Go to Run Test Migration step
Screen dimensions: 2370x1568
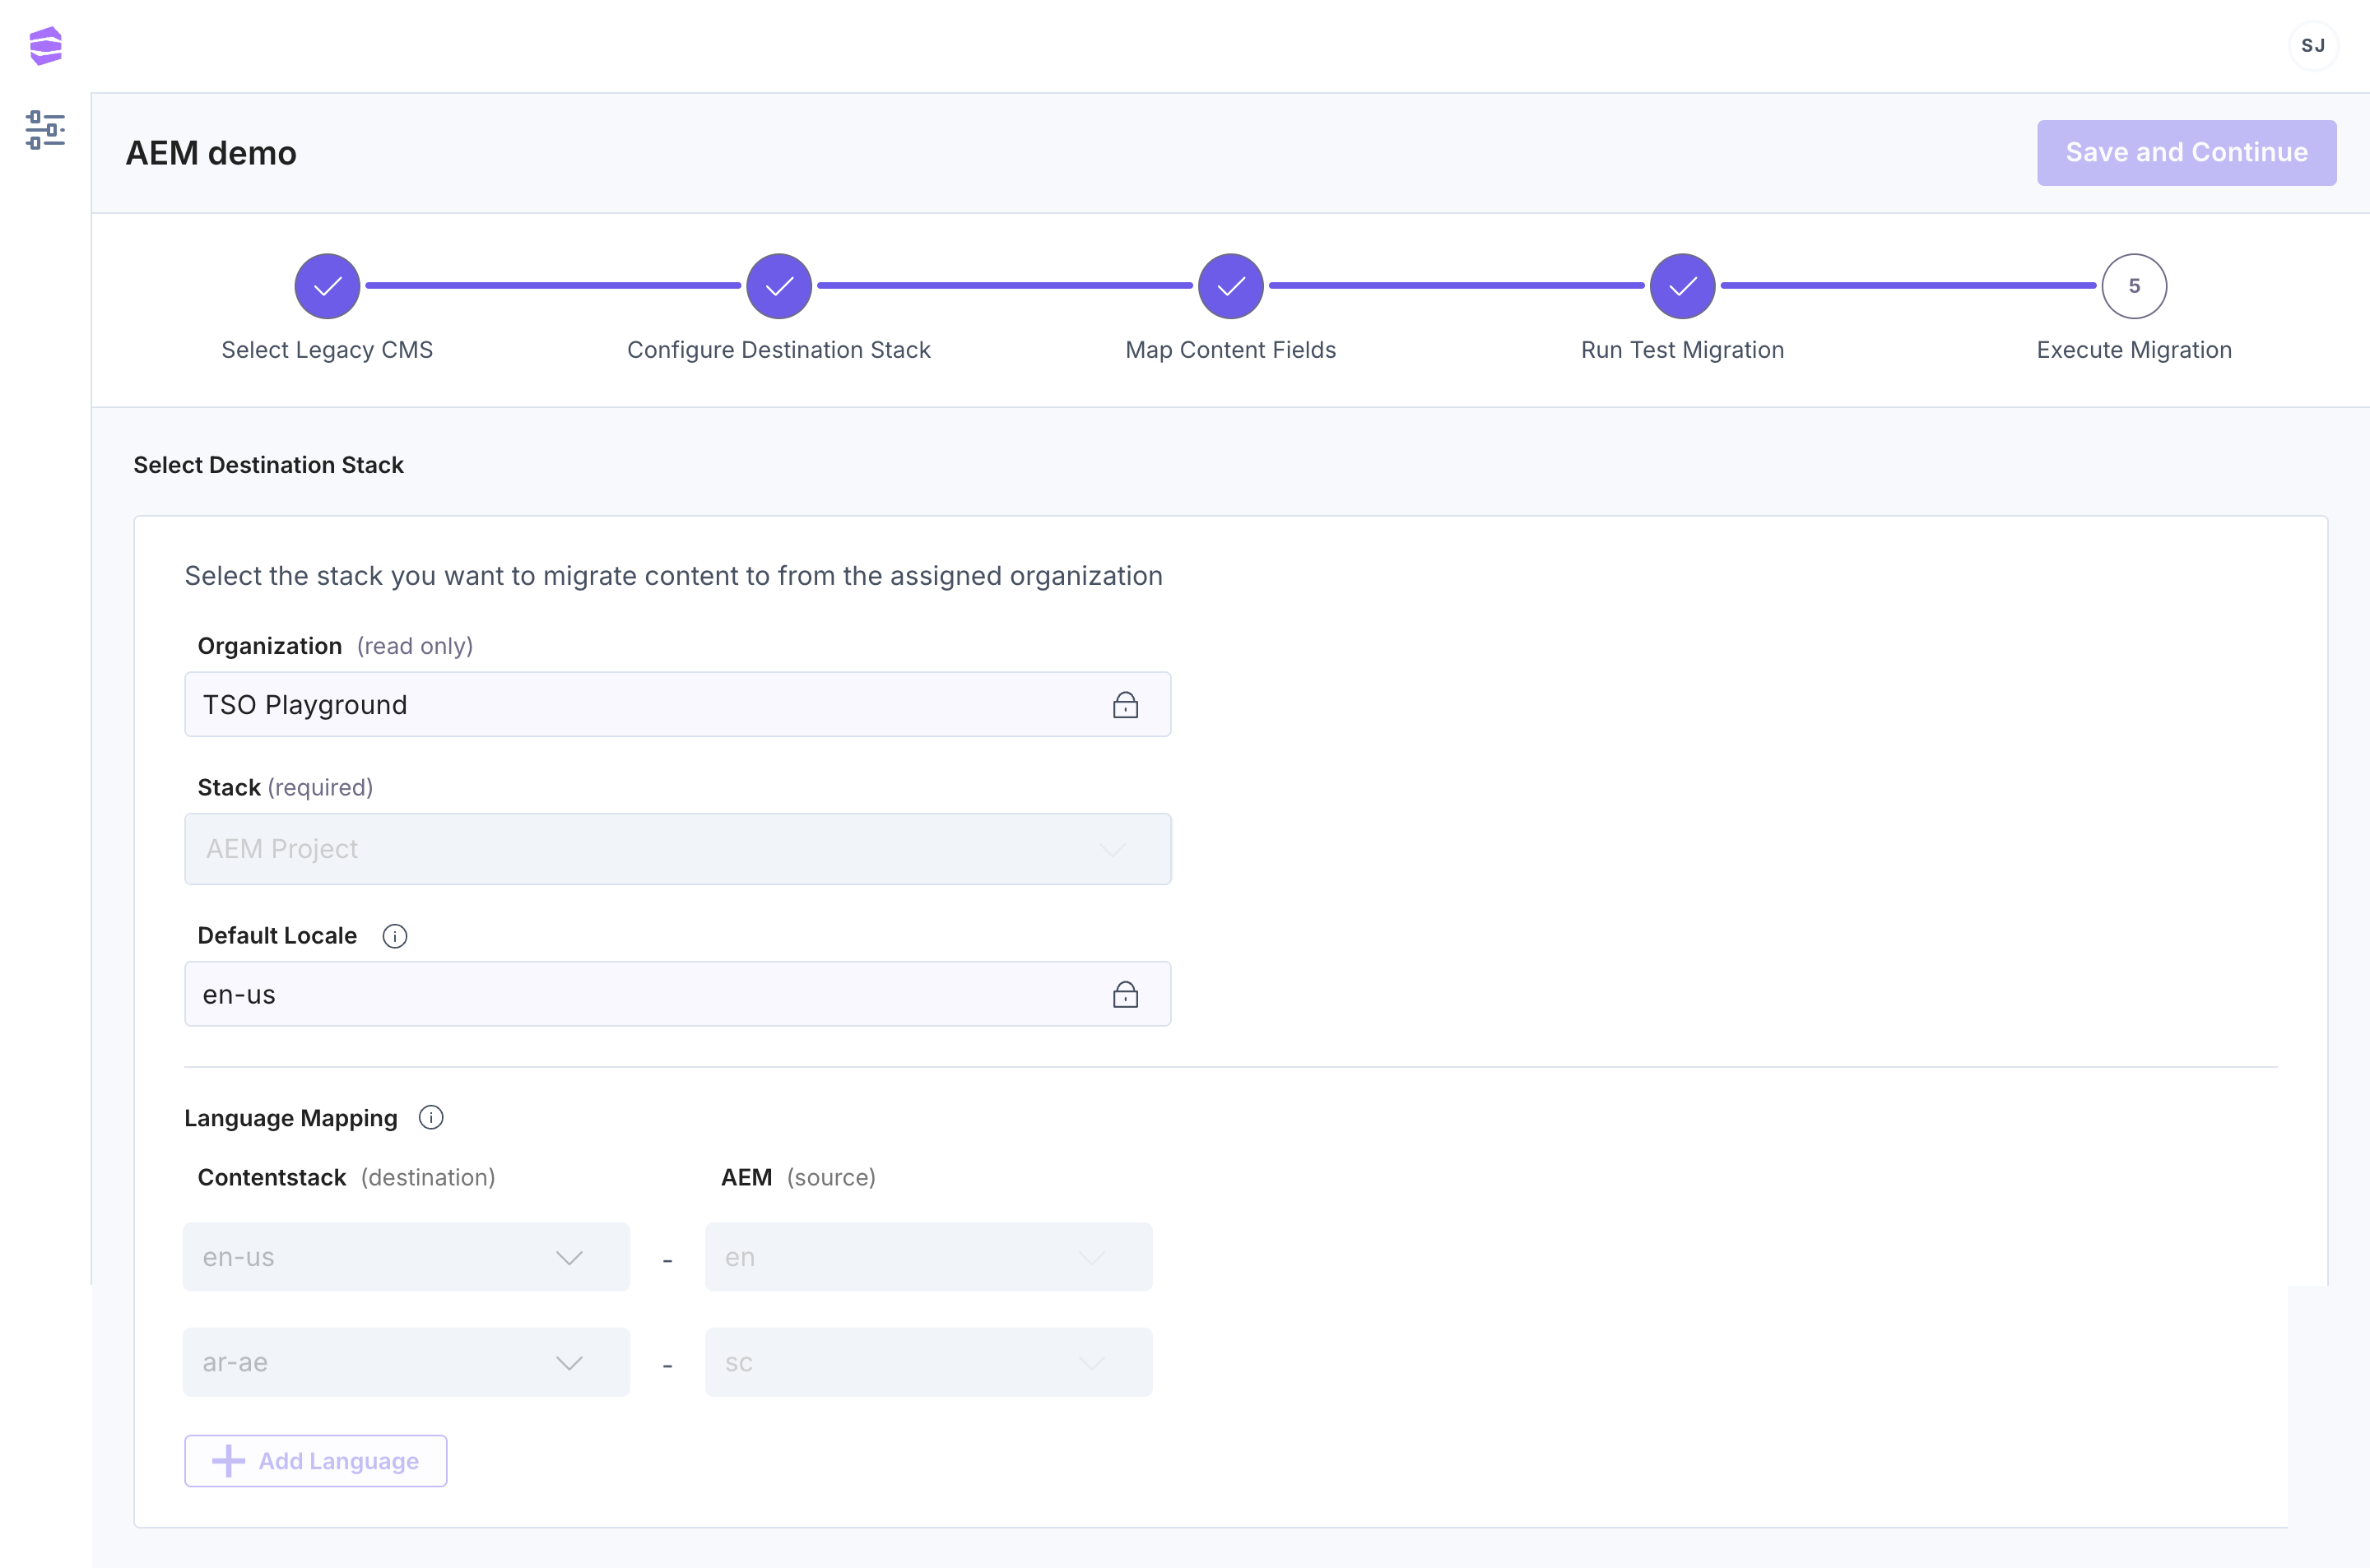click(x=1683, y=287)
